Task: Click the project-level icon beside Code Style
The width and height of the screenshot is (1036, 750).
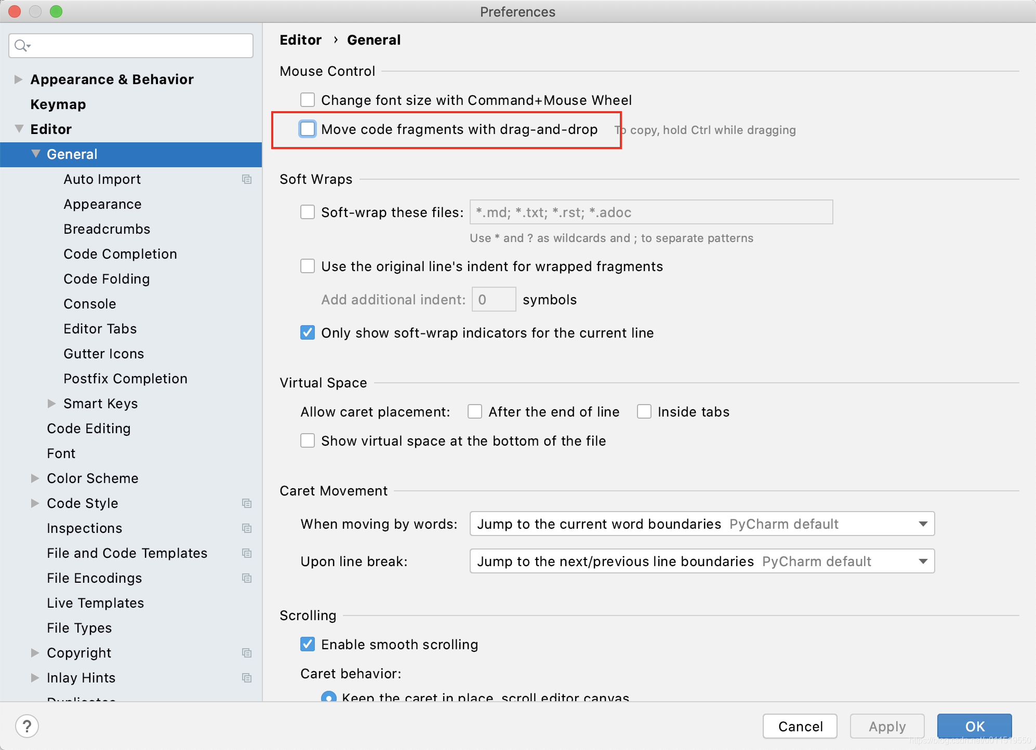Action: click(247, 503)
